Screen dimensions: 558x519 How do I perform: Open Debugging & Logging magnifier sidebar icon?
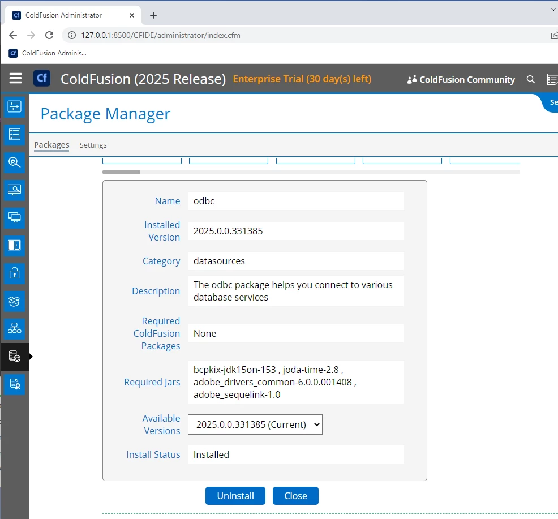(14, 162)
